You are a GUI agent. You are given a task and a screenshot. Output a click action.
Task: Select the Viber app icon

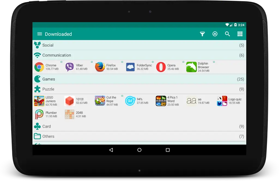coord(69,67)
